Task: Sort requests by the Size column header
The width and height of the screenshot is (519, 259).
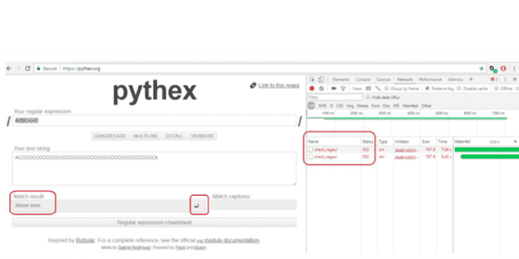Action: tap(428, 142)
